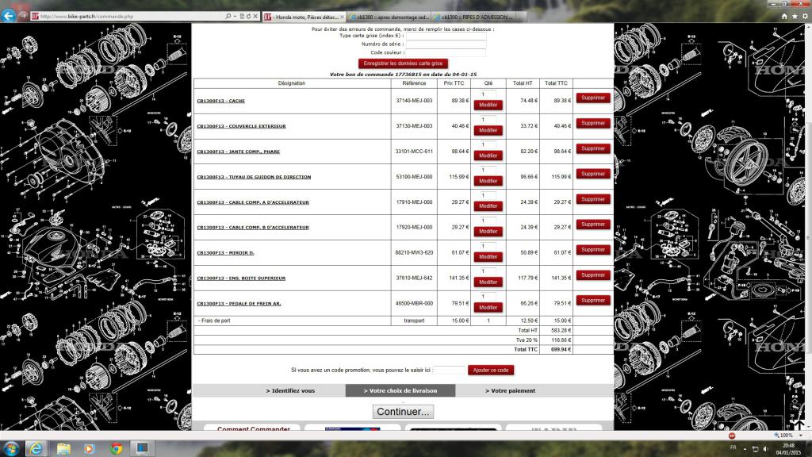Click the browser forward arrow

pyautogui.click(x=23, y=16)
